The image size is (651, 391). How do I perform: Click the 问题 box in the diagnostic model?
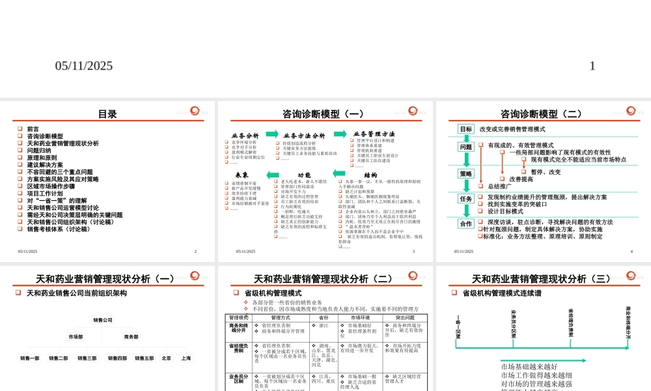(x=466, y=147)
